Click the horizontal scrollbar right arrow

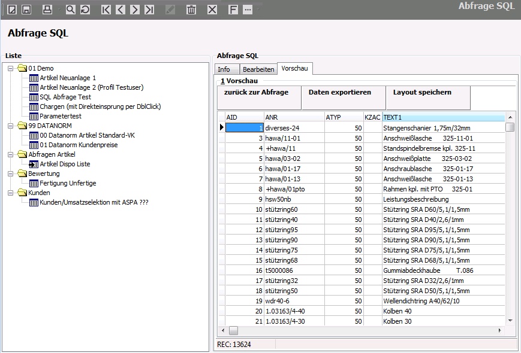click(x=500, y=330)
